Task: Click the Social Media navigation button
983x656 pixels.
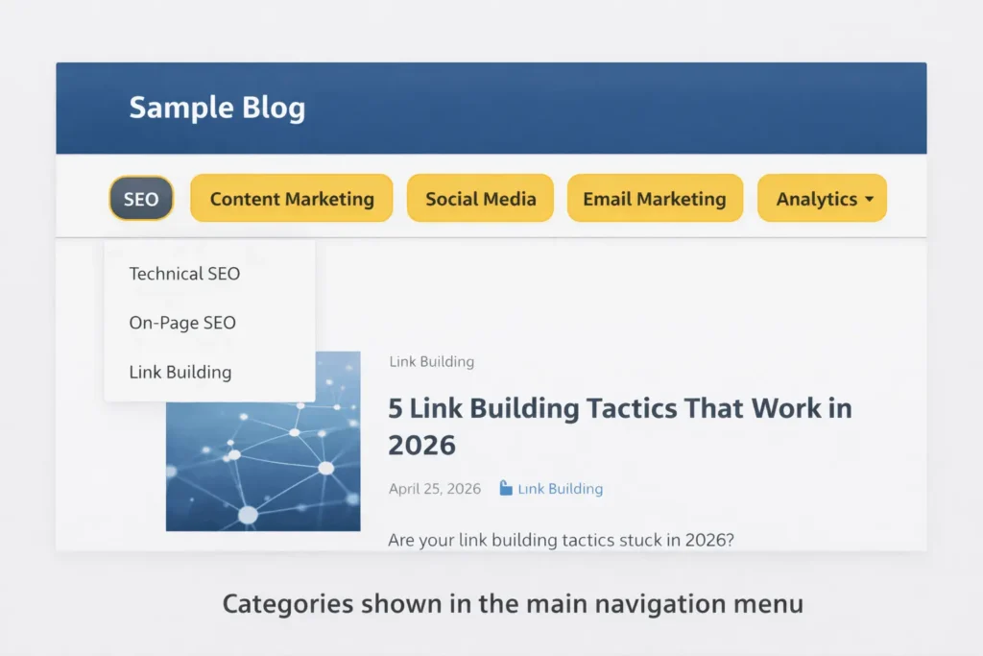Action: point(480,199)
